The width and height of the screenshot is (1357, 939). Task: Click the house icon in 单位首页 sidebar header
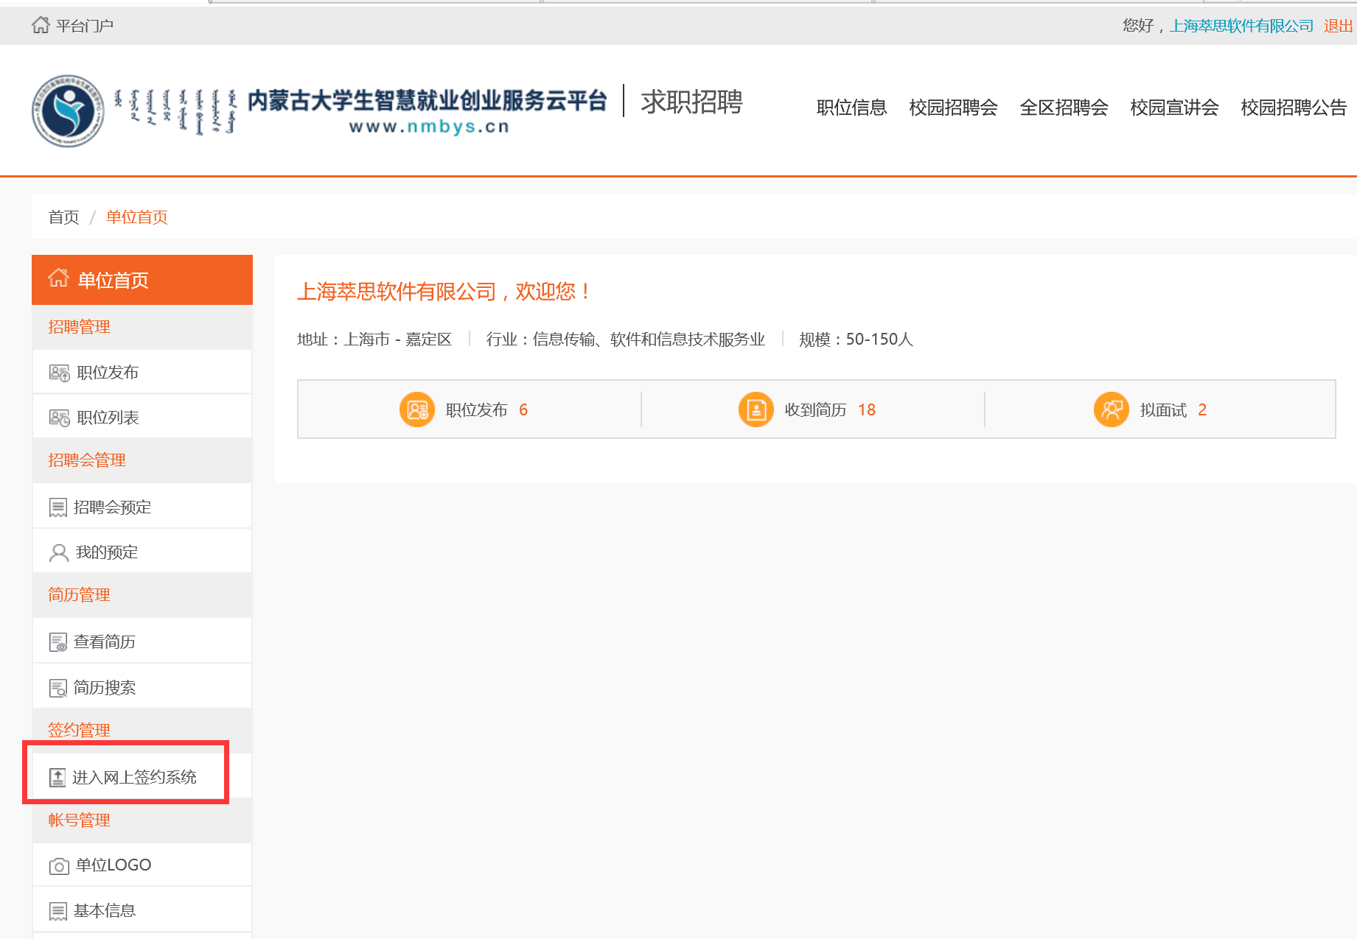point(58,278)
